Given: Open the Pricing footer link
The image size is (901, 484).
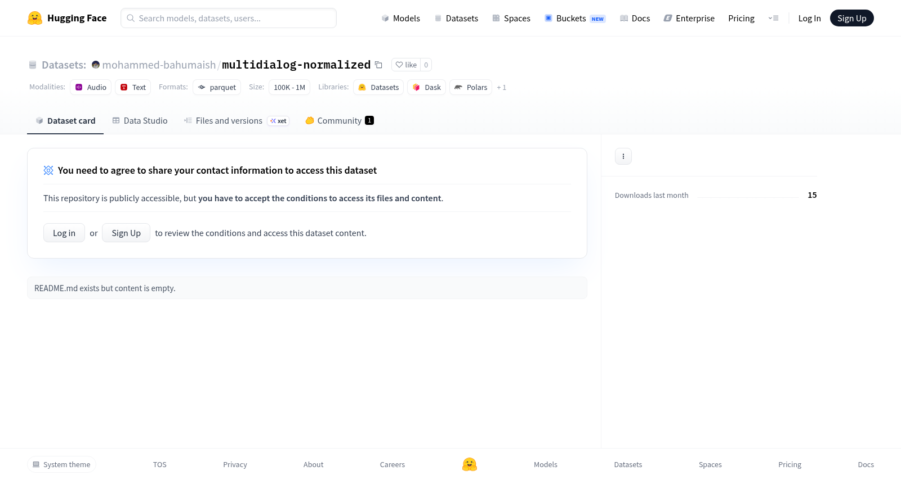Looking at the screenshot, I should point(790,464).
